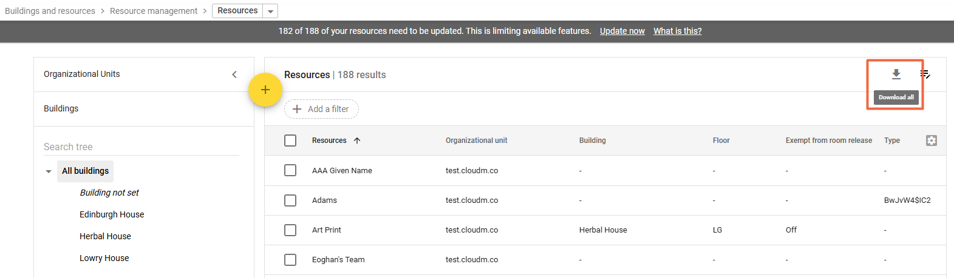
Task: Click the yellow add resource button
Action: coord(265,90)
